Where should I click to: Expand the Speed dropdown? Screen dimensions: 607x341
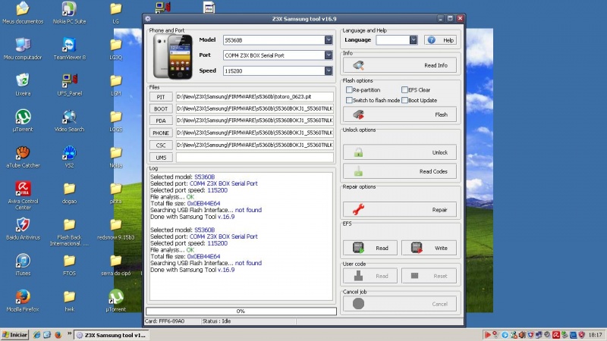coord(329,70)
